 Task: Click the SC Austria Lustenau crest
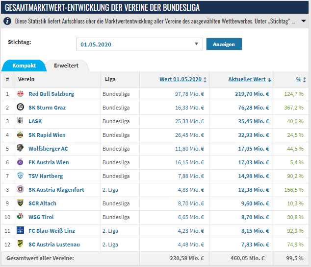[20, 244]
